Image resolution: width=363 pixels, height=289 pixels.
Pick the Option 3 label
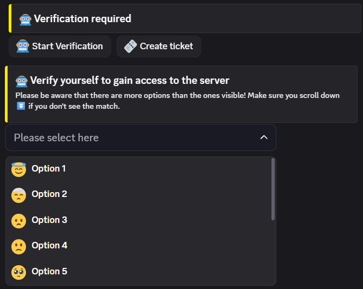point(49,220)
